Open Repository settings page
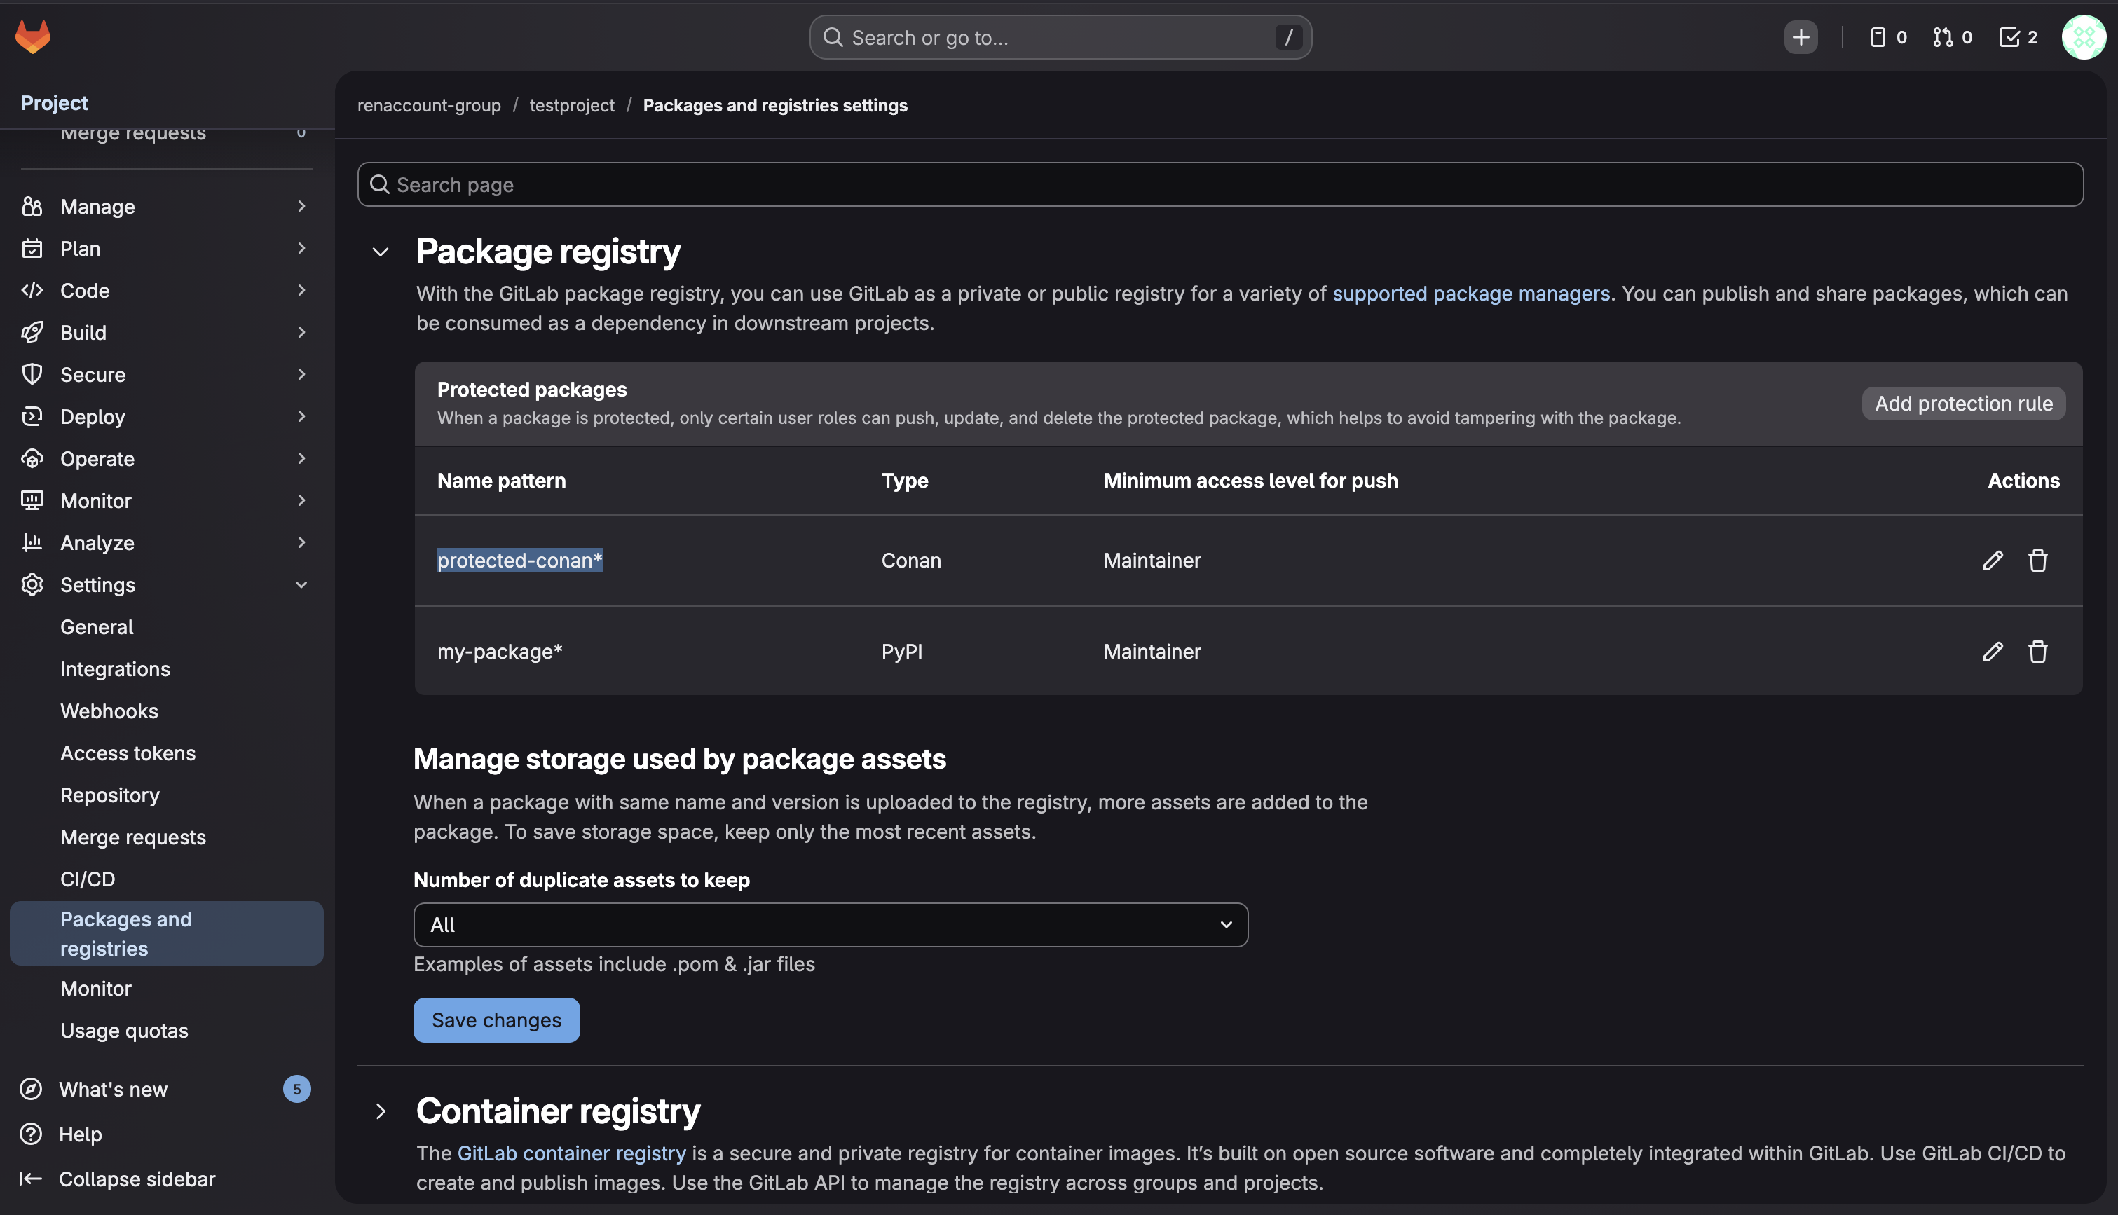Image resolution: width=2118 pixels, height=1215 pixels. pos(110,796)
